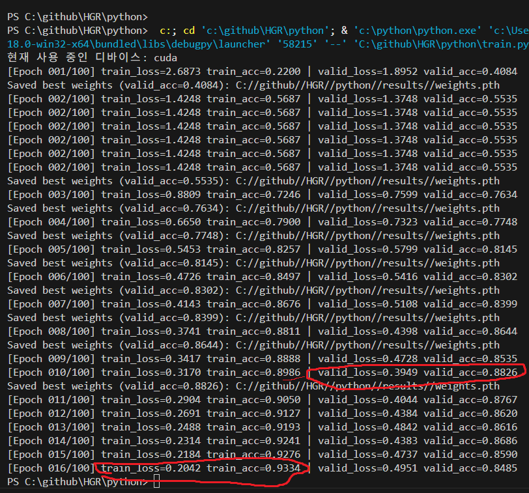
Task: Click train_acc=0.7246 value
Action: pos(253,195)
